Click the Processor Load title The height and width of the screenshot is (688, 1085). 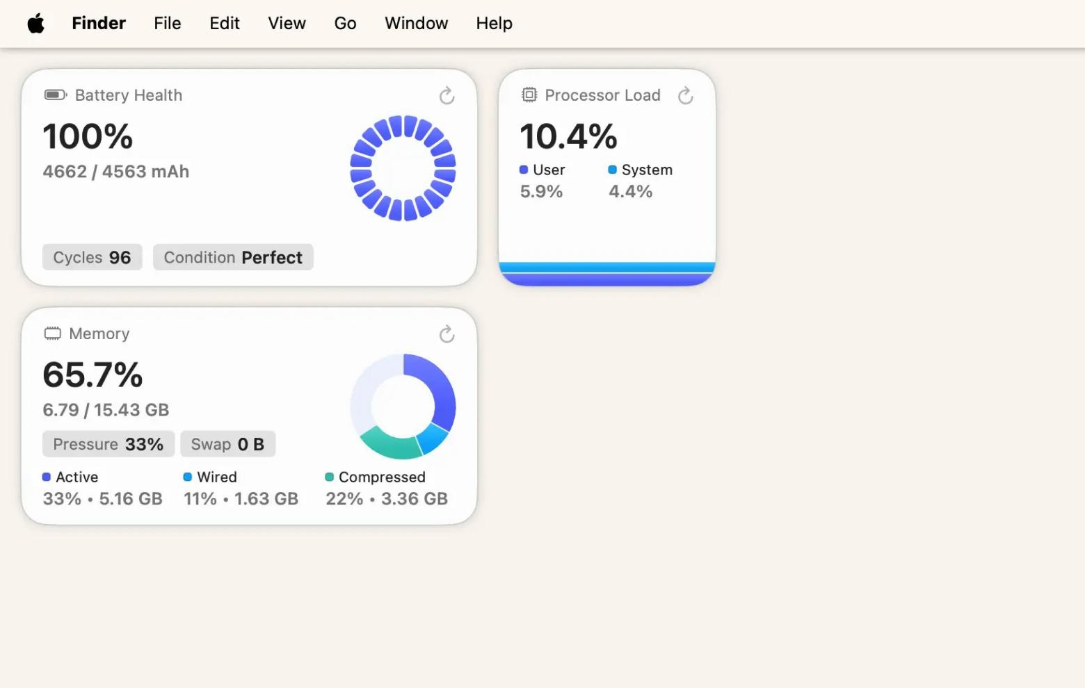tap(603, 95)
